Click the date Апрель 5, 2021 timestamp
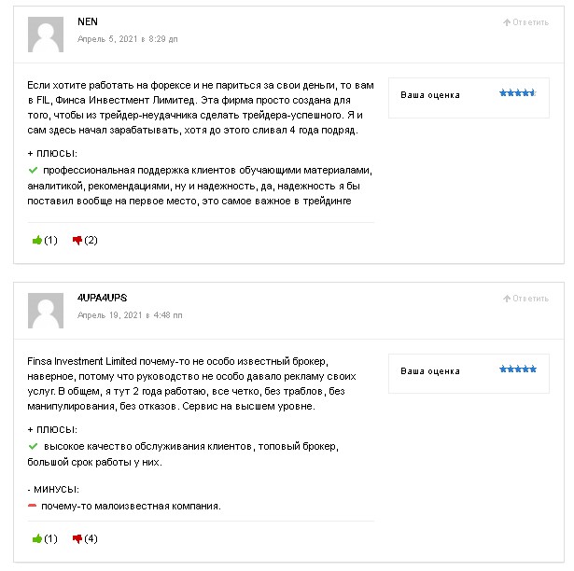574x571 pixels. click(x=127, y=39)
